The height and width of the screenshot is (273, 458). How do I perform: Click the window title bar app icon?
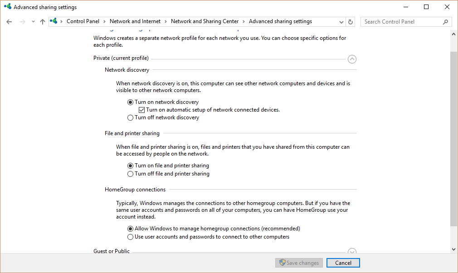pos(8,6)
